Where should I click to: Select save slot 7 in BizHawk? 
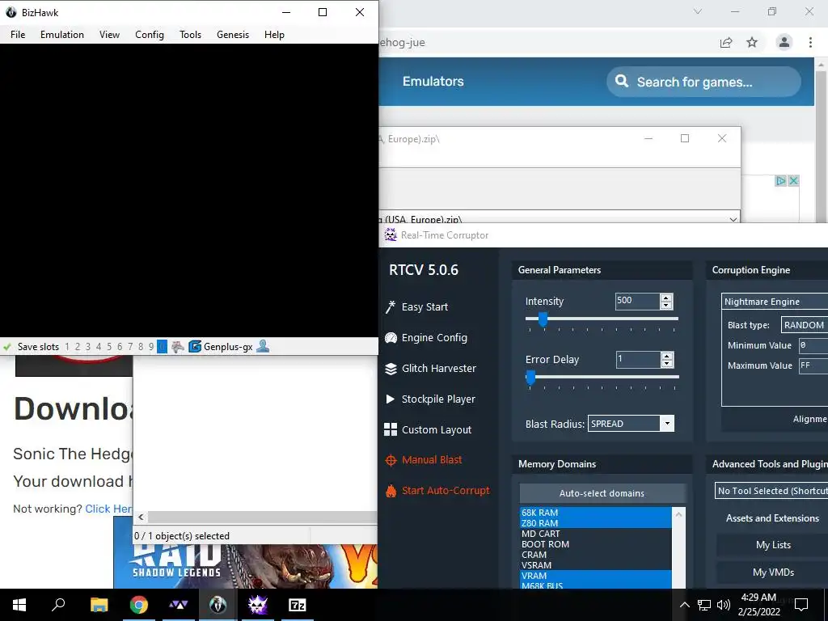[130, 347]
